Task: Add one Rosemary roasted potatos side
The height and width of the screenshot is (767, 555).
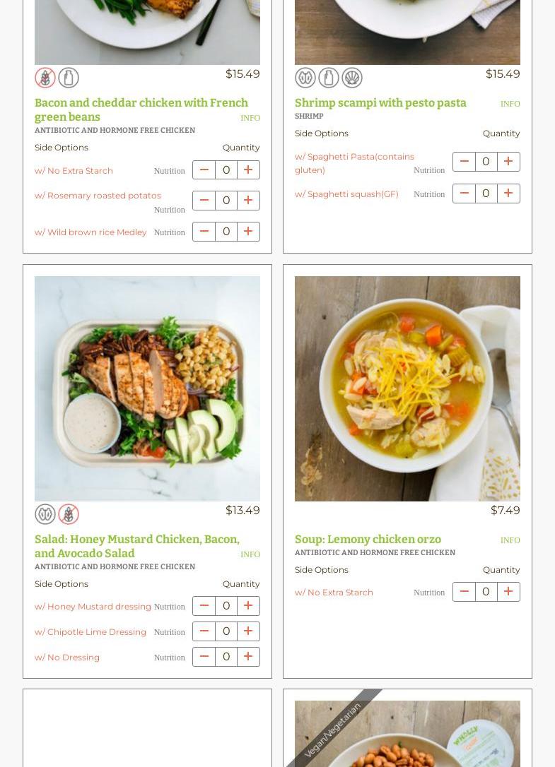Action: (x=248, y=200)
